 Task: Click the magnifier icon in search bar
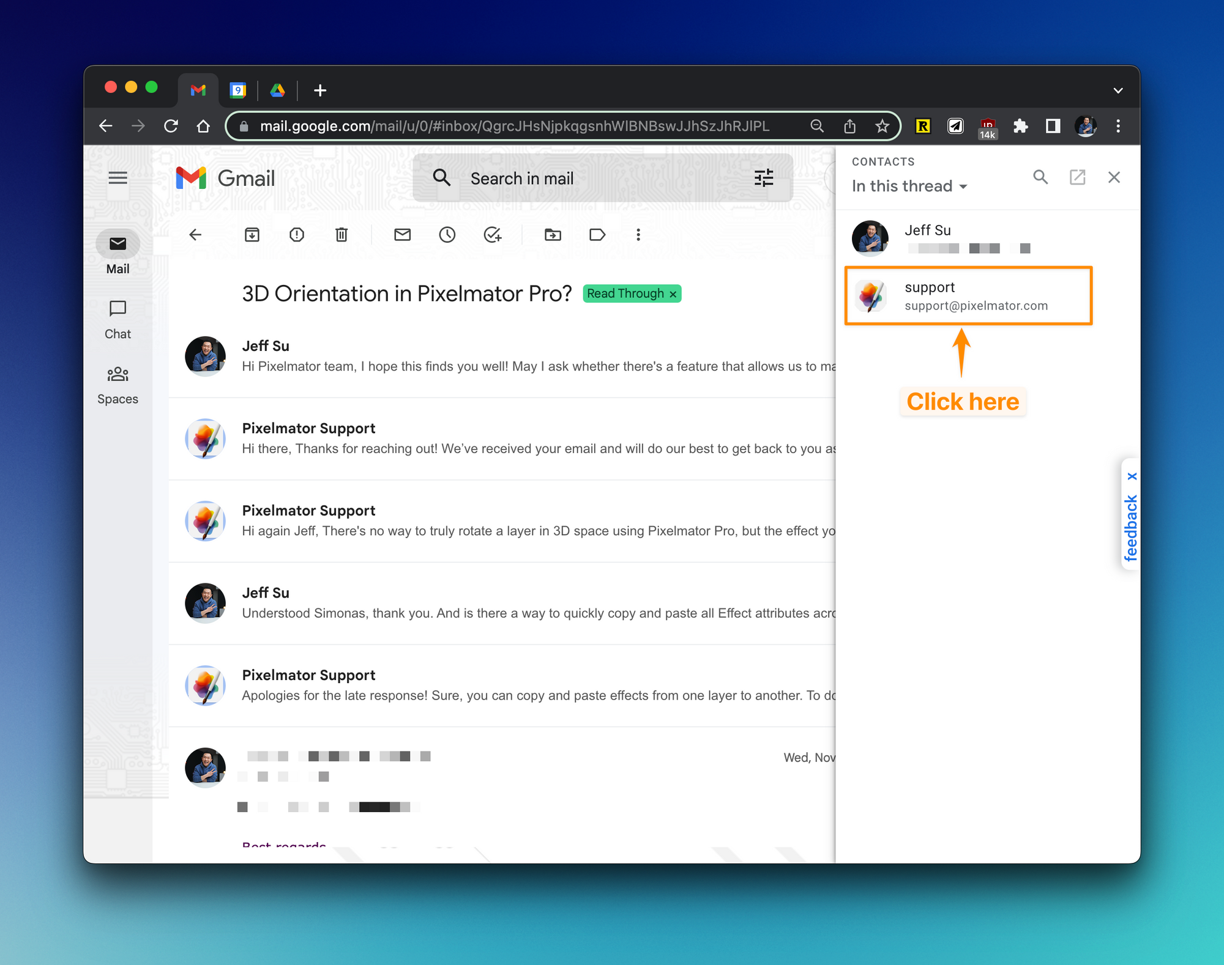click(442, 178)
